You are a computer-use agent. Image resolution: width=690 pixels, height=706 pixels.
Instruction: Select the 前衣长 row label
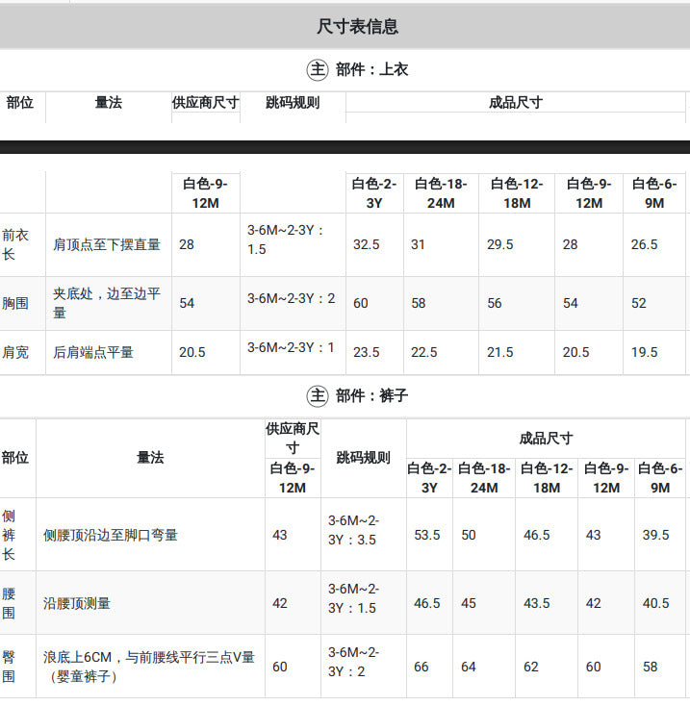click(15, 244)
